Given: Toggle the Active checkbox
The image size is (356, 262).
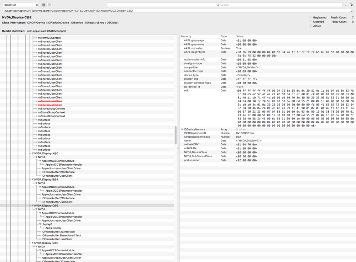Looking at the screenshot, I should [310, 26].
